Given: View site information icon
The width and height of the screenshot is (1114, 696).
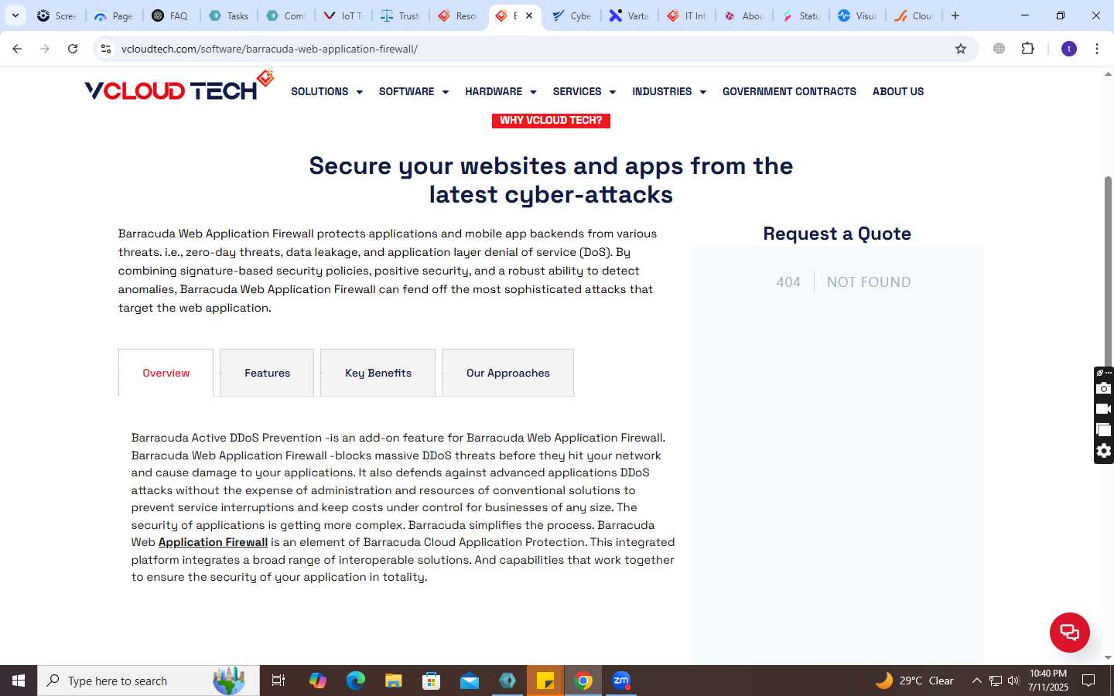Looking at the screenshot, I should pyautogui.click(x=106, y=49).
